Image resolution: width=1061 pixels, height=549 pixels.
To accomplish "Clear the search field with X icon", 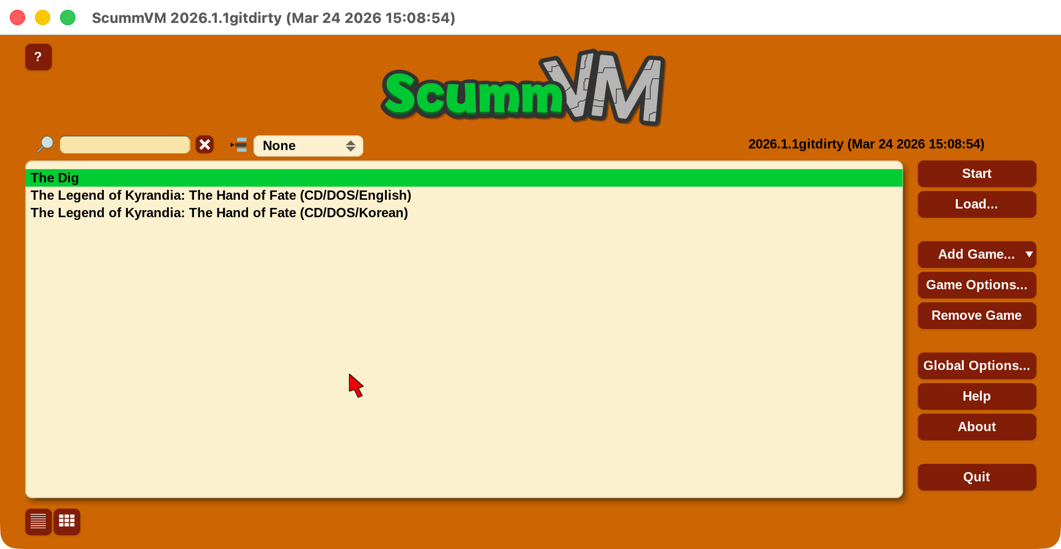I will point(205,145).
